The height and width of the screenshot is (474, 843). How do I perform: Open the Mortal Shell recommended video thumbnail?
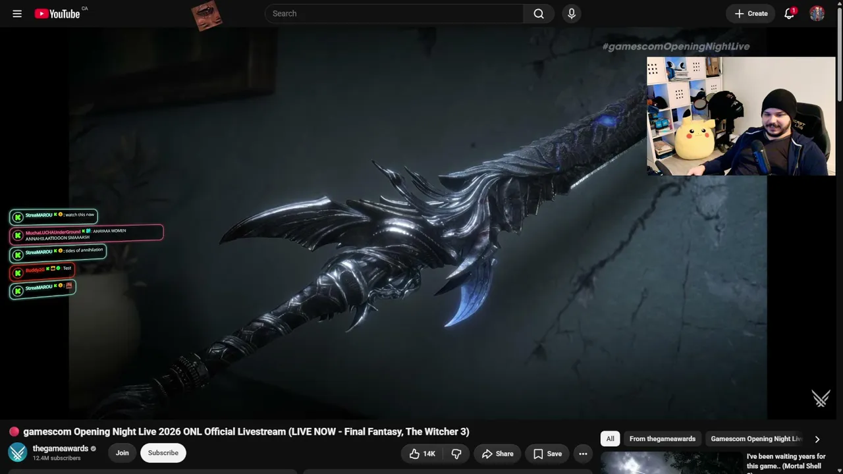click(671, 463)
